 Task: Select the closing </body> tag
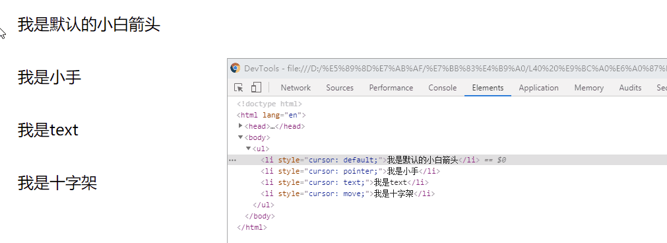[260, 216]
